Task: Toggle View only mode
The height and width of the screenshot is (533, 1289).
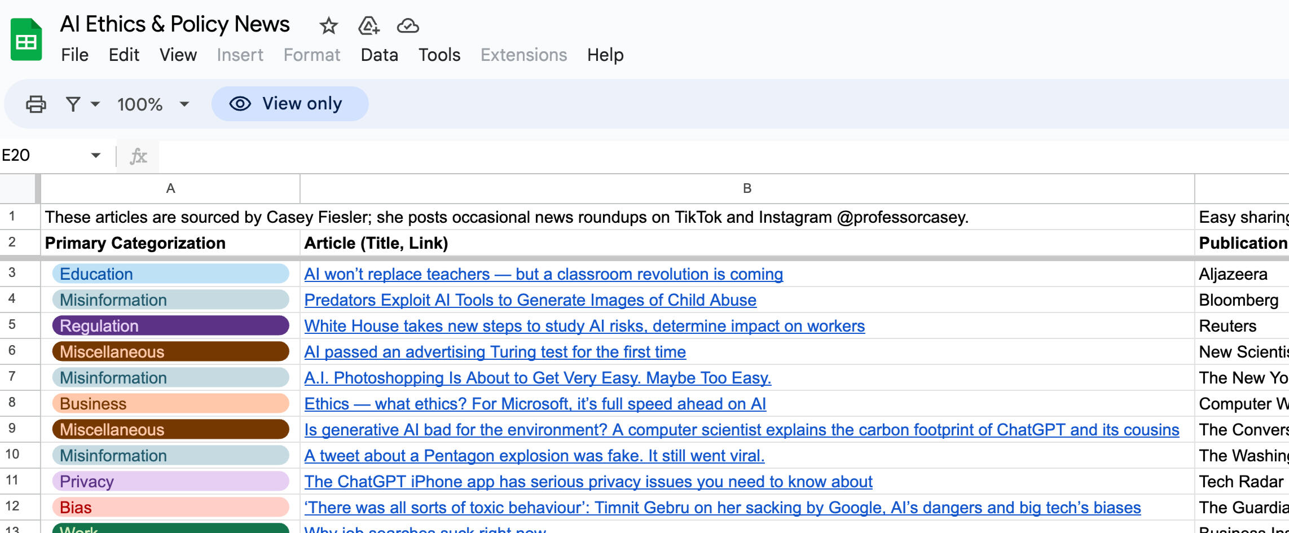Action: [290, 103]
